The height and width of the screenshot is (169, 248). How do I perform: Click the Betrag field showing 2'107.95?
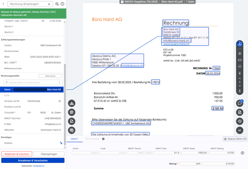[x=219, y=164]
